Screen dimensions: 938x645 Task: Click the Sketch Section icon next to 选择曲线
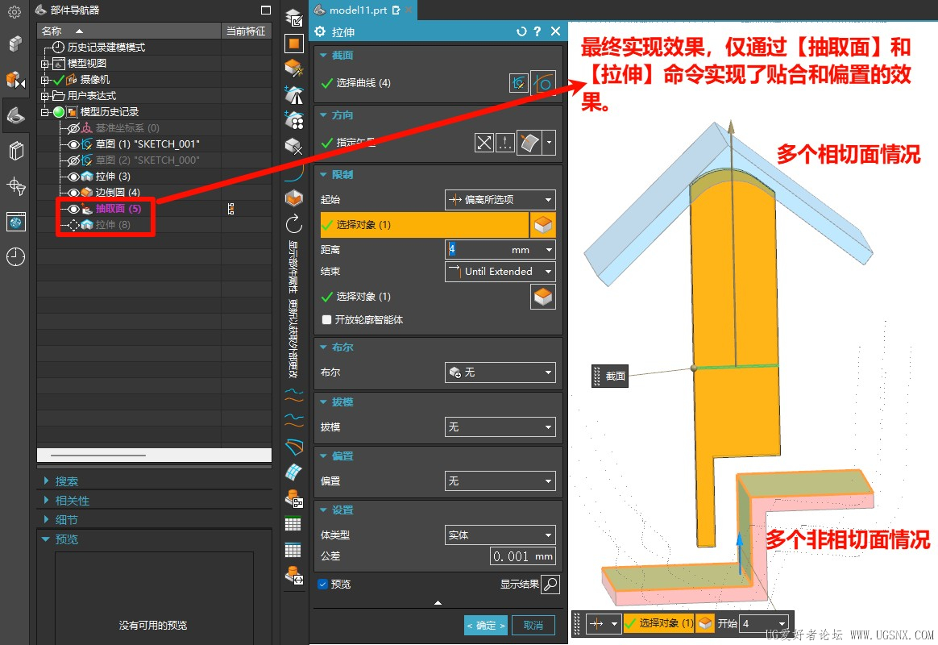519,82
